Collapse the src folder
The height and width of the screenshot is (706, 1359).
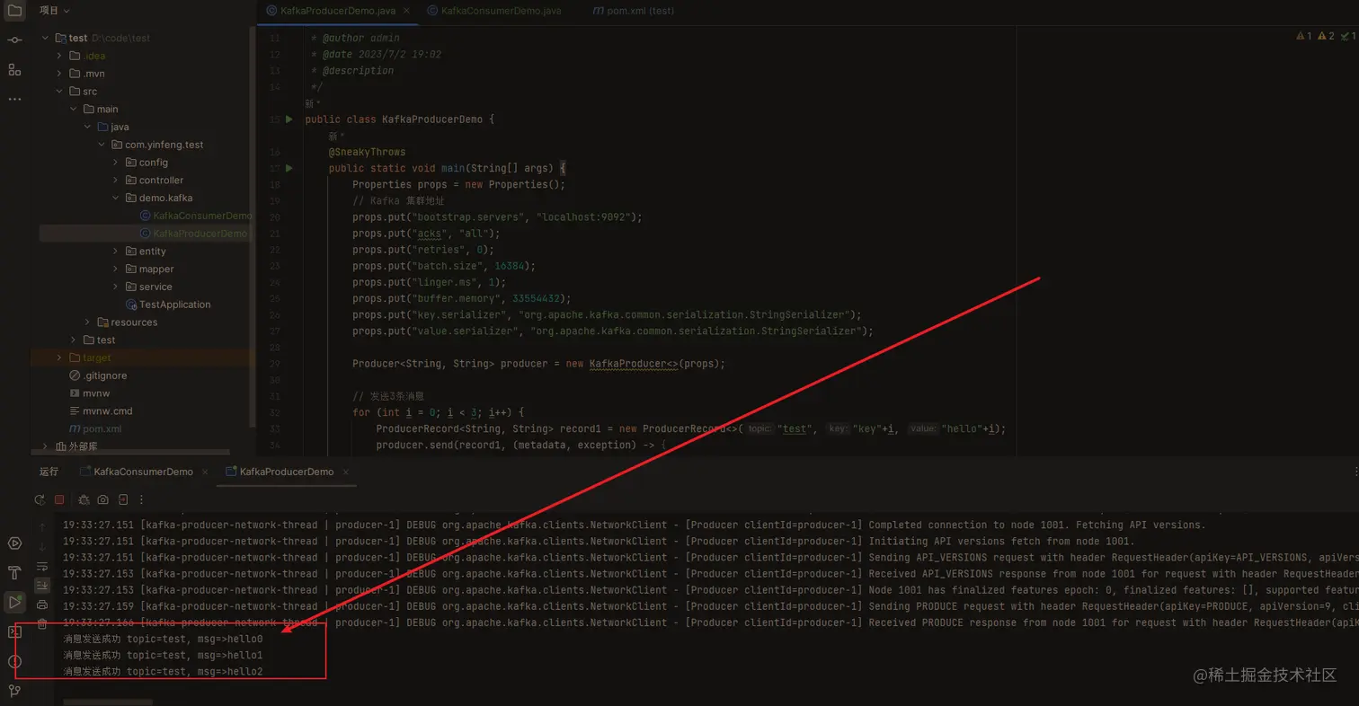[59, 92]
